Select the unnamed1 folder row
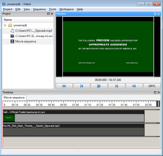The width and height of the screenshot is (163, 156). pos(28,25)
